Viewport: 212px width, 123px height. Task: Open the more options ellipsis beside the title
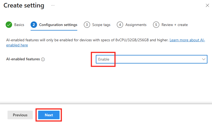tap(53, 5)
